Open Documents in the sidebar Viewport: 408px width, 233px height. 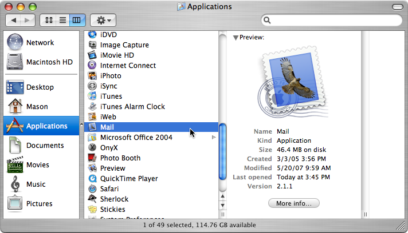click(x=41, y=146)
